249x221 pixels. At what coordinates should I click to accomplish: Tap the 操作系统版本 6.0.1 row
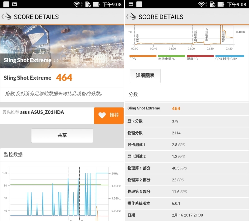click(187, 203)
